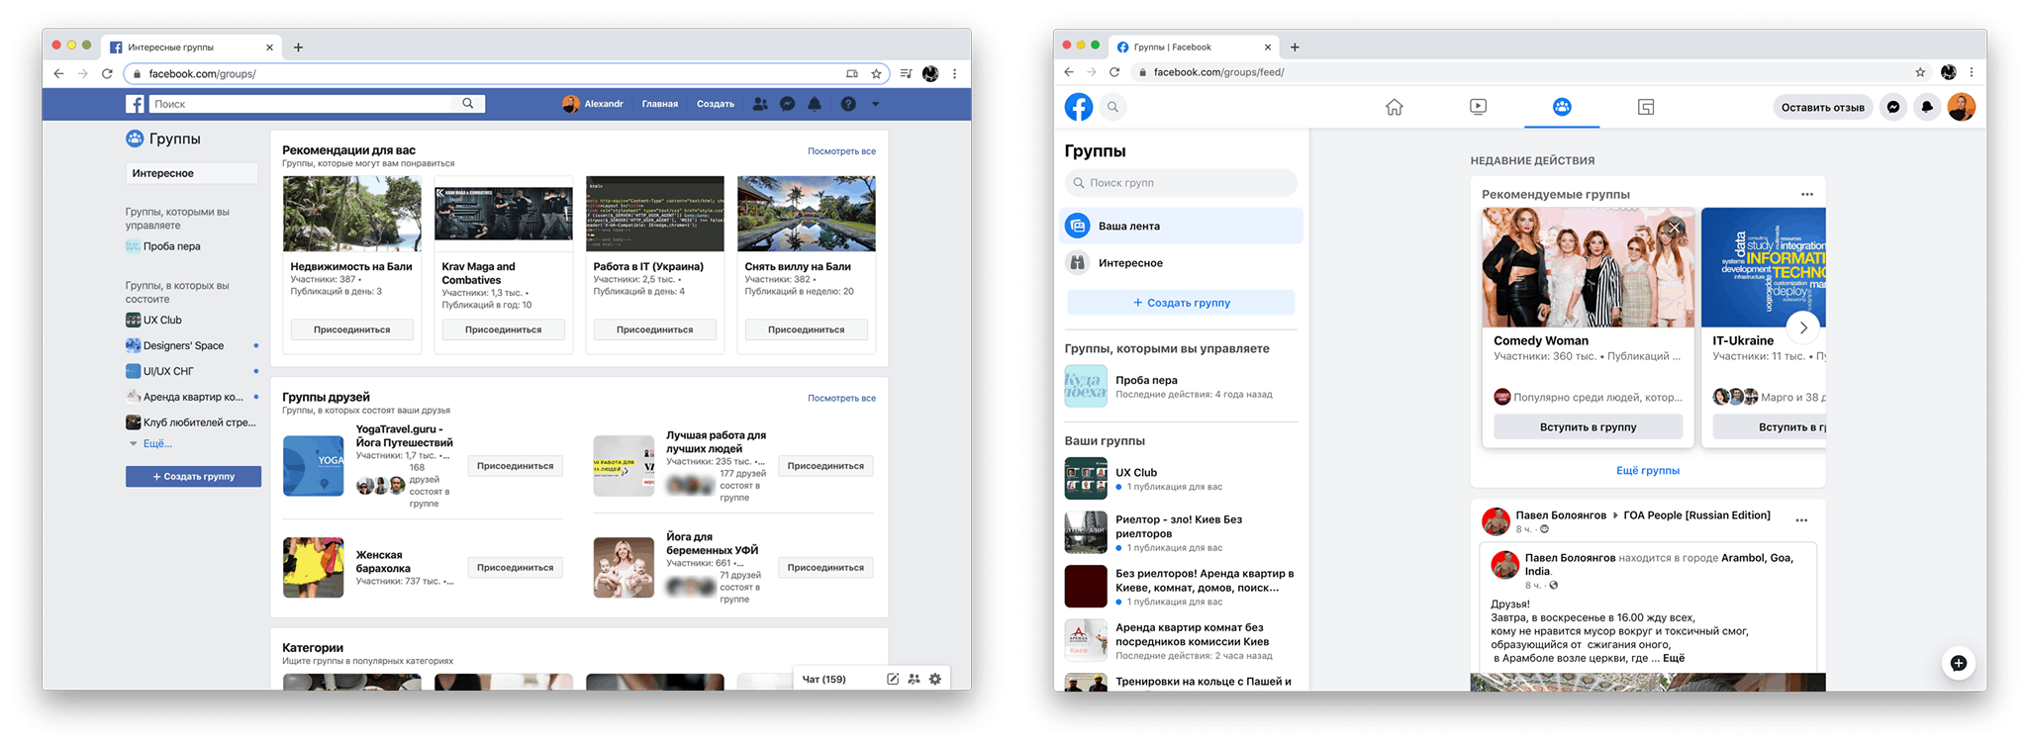Click 'Посмотреть все' beside 'Группы друзей'
Image resolution: width=2027 pixels, height=746 pixels.
[x=841, y=398]
